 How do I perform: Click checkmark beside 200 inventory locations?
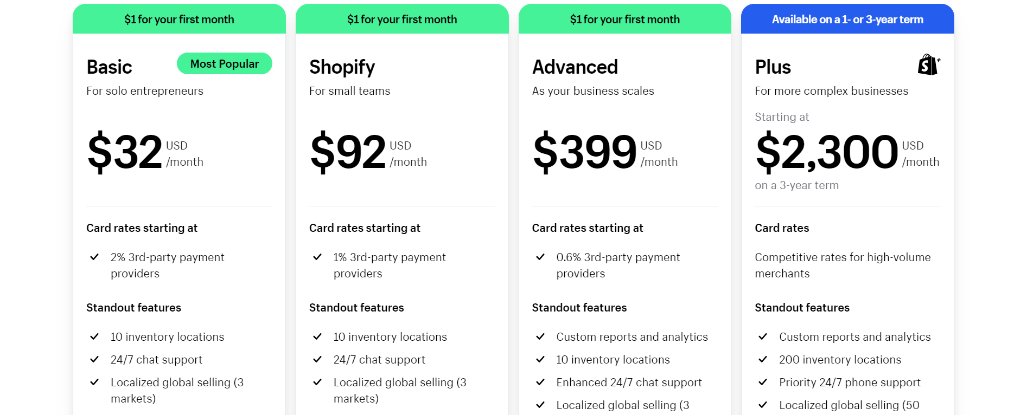click(763, 359)
